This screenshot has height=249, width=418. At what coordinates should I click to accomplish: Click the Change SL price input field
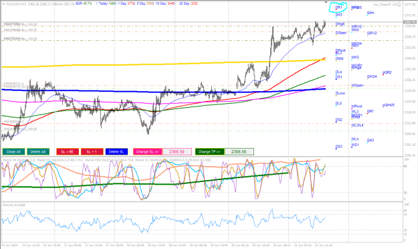177,151
